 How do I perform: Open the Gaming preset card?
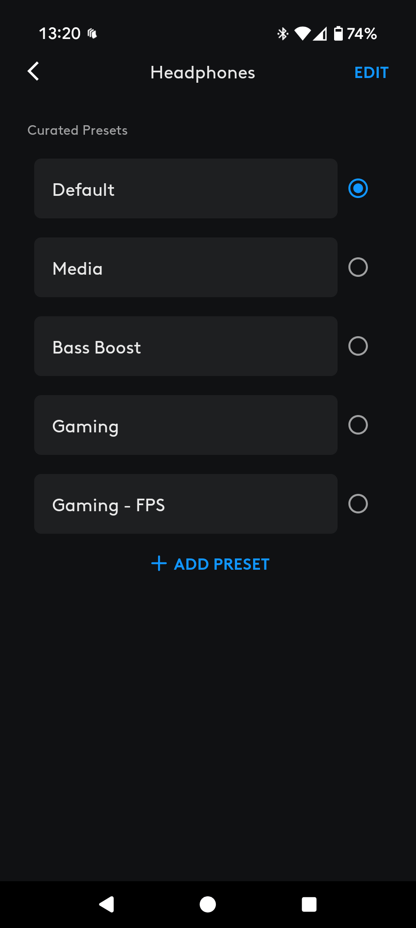tap(186, 425)
